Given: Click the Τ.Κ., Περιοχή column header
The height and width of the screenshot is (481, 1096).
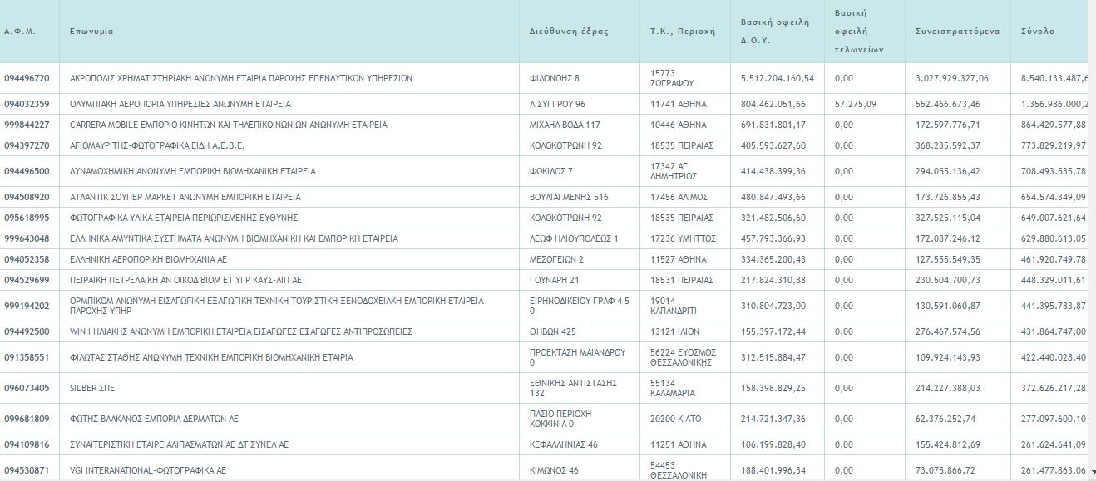Looking at the screenshot, I should click(x=683, y=32).
